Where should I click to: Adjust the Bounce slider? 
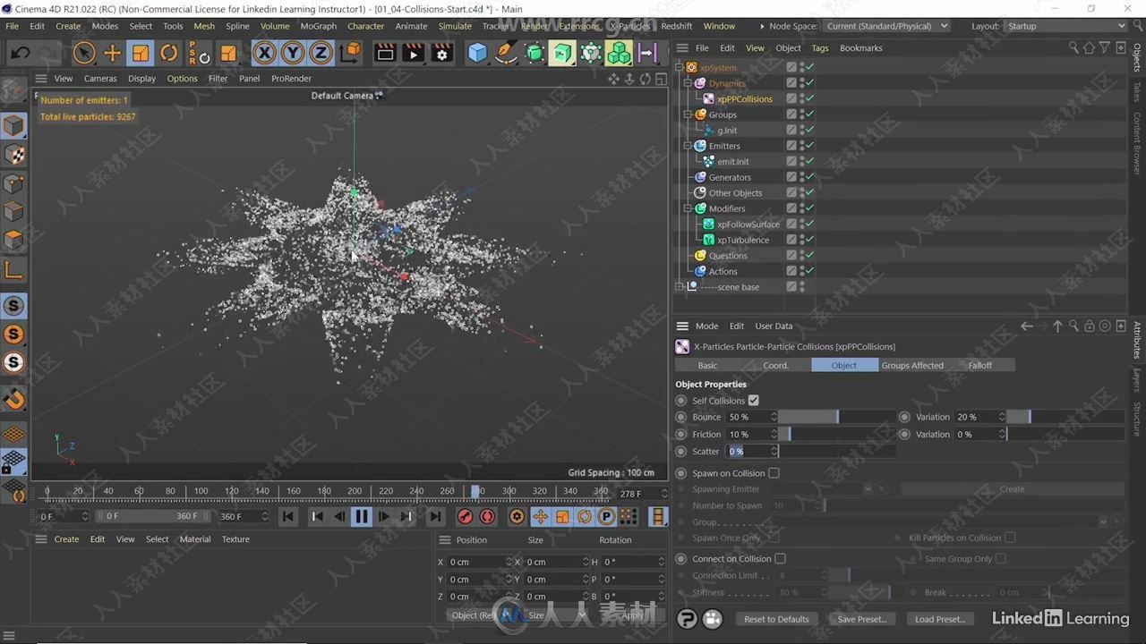point(837,417)
